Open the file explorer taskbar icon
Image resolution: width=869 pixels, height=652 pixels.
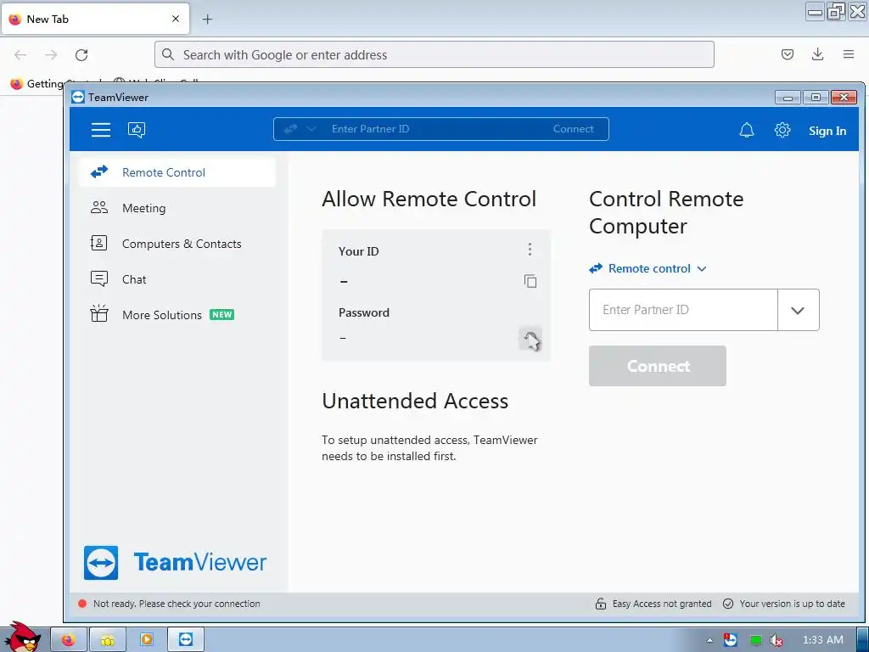108,640
